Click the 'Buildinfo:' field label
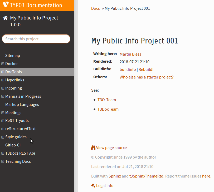This screenshot has width=214, height=192. pyautogui.click(x=102, y=69)
